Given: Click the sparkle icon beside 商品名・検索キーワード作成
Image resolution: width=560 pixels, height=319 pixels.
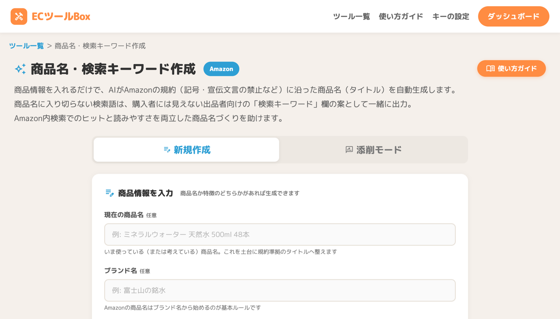Looking at the screenshot, I should coord(20,69).
